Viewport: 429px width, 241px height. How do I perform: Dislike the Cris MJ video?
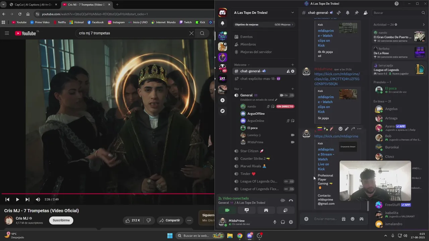point(148,220)
